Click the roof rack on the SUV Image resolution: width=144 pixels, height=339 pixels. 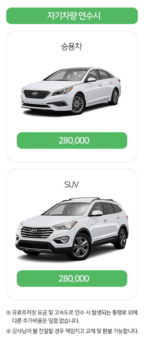[x=91, y=199]
